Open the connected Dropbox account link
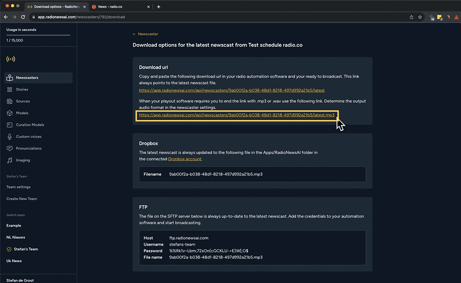 coord(185,158)
